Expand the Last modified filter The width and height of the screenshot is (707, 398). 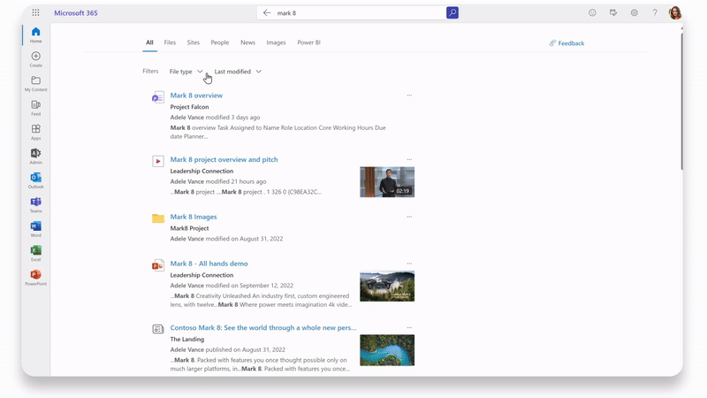[238, 72]
